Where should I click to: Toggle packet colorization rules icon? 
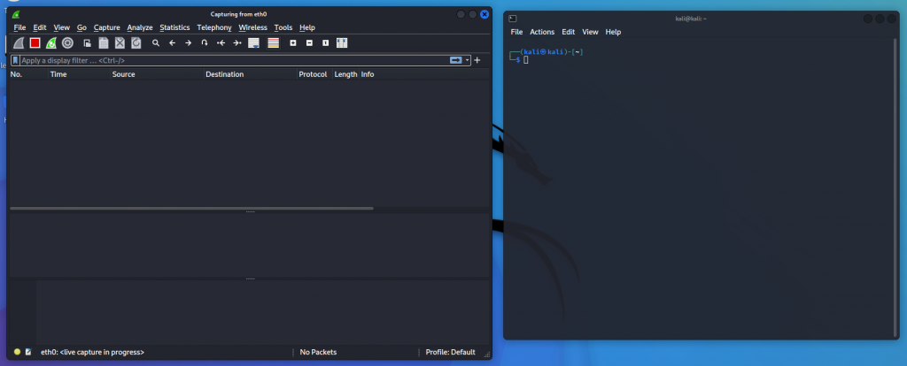(273, 42)
